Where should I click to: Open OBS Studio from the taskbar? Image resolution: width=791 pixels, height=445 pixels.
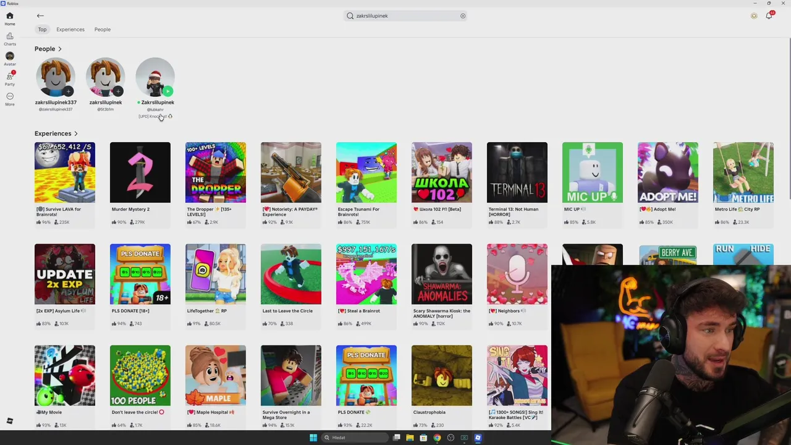pos(450,438)
